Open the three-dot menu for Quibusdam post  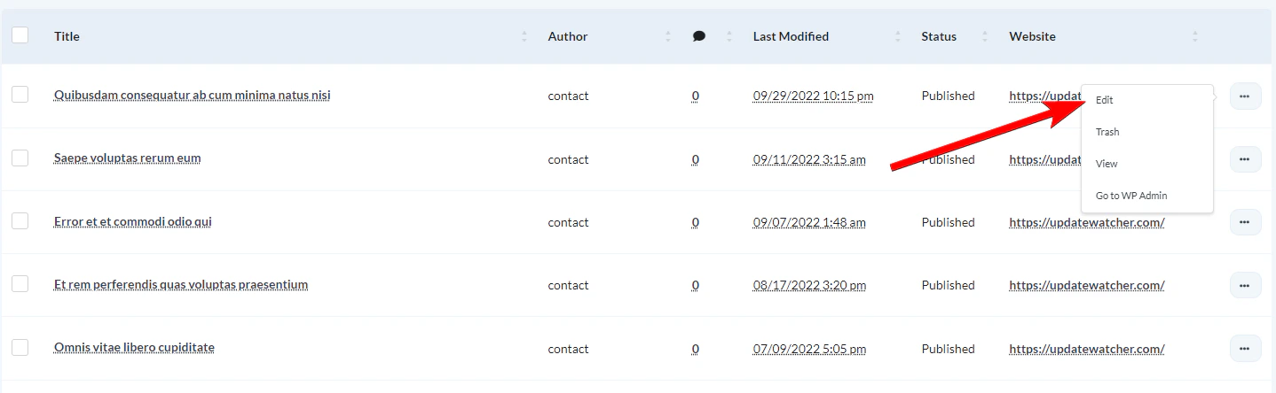tap(1245, 96)
